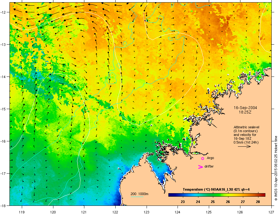Image resolution: width=278 pixels, height=215 pixels.
Task: Click the '-13' latitude axis label
Action: [3, 45]
